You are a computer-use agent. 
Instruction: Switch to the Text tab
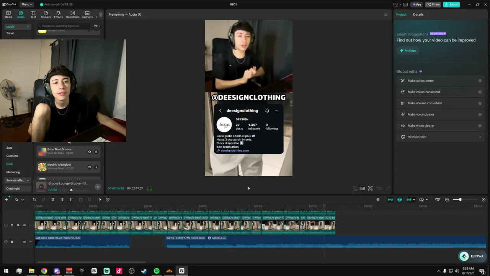point(33,15)
